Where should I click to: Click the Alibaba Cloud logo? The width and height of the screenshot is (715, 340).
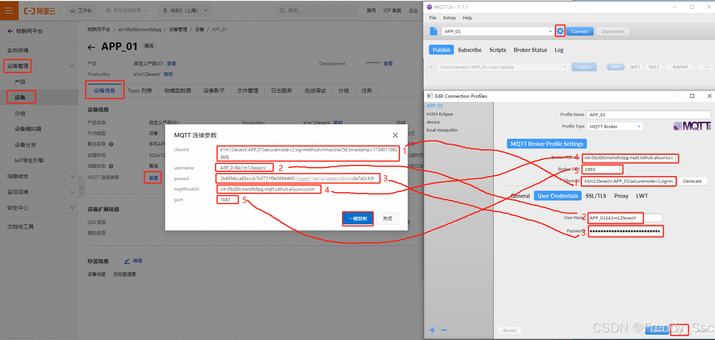point(40,11)
